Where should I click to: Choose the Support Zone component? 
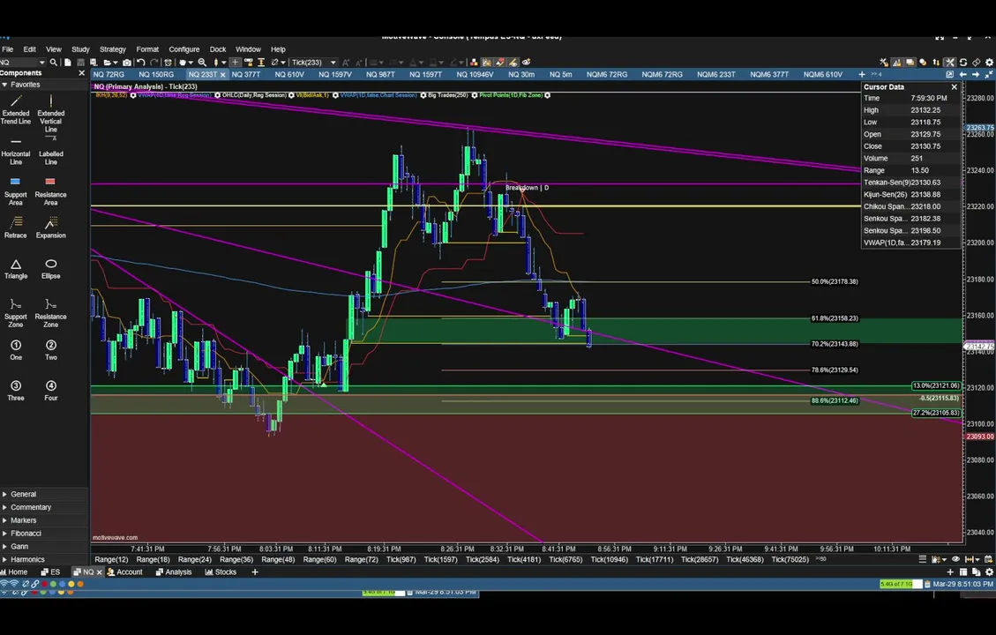(x=16, y=313)
